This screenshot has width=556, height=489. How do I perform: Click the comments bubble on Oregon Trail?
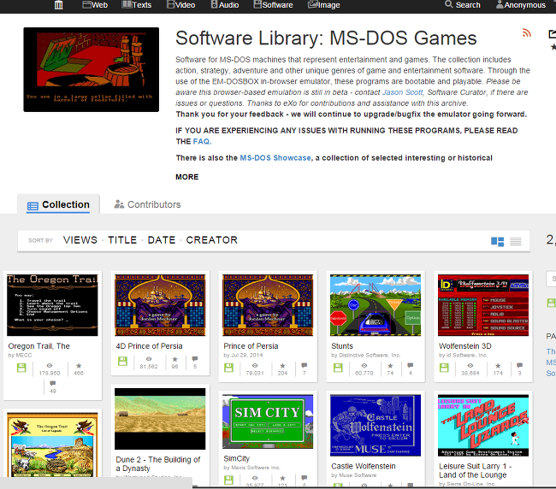(53, 383)
